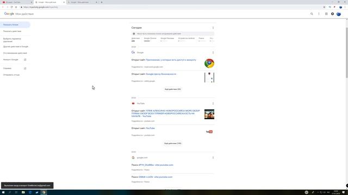Screen dimensions: 348x195
Task: Open the Windows Start menu
Action: 3,192
